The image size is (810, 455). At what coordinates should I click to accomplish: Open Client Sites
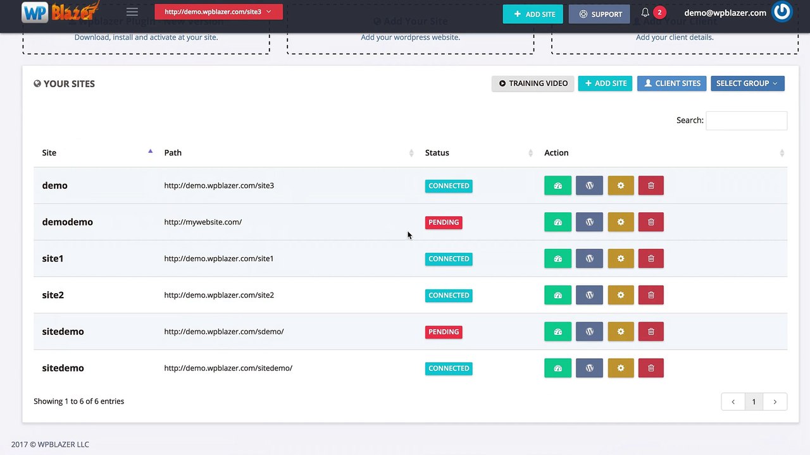click(671, 83)
